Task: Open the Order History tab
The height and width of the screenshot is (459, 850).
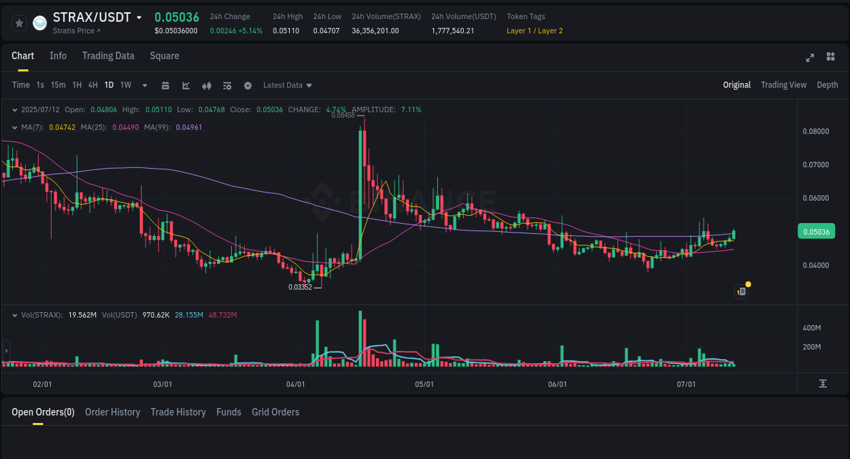Action: (x=112, y=411)
